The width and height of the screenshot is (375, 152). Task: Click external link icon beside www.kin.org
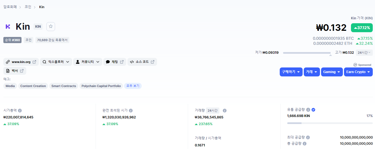pyautogui.click(x=34, y=62)
